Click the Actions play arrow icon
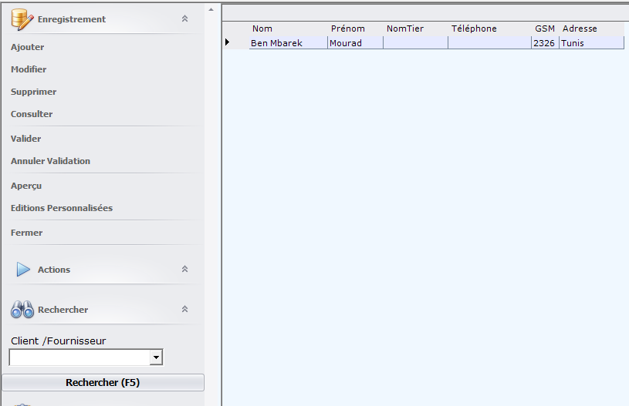This screenshot has width=629, height=406. (23, 270)
